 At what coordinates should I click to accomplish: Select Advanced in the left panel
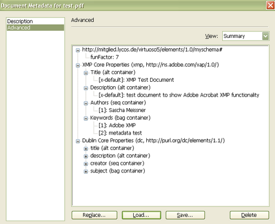pos(35,27)
